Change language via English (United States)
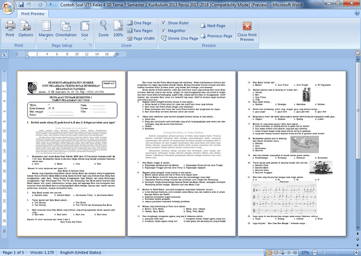The width and height of the screenshot is (361, 256). coord(80,252)
